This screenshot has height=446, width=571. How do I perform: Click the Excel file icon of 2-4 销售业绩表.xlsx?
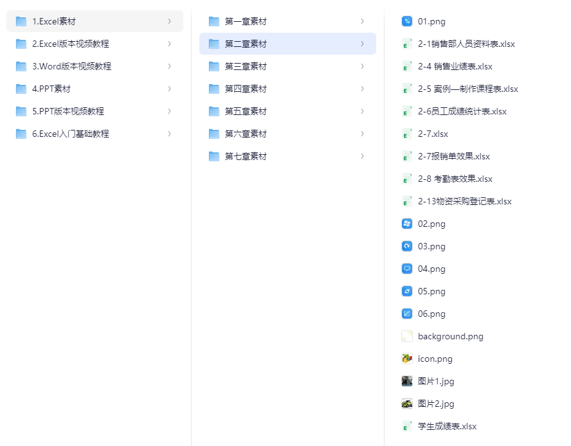point(407,67)
